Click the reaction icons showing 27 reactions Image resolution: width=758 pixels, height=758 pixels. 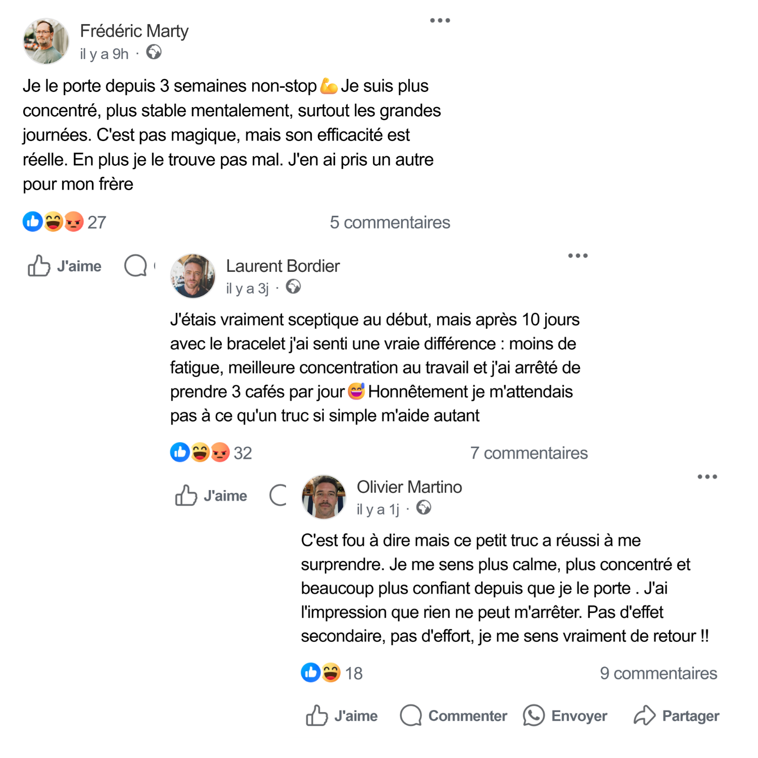click(53, 222)
